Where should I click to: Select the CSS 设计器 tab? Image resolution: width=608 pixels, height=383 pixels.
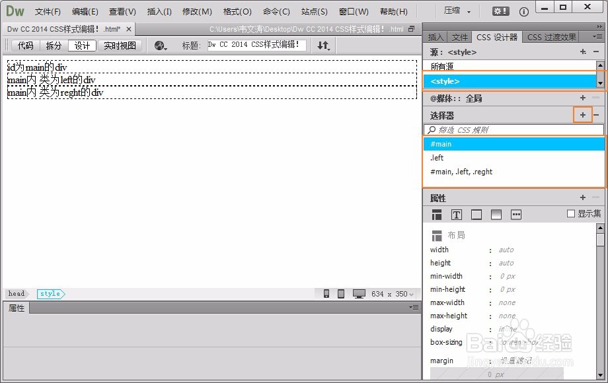tap(497, 37)
